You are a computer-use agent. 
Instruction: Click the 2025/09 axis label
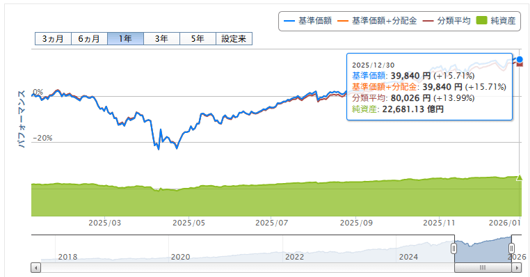tap(356, 223)
